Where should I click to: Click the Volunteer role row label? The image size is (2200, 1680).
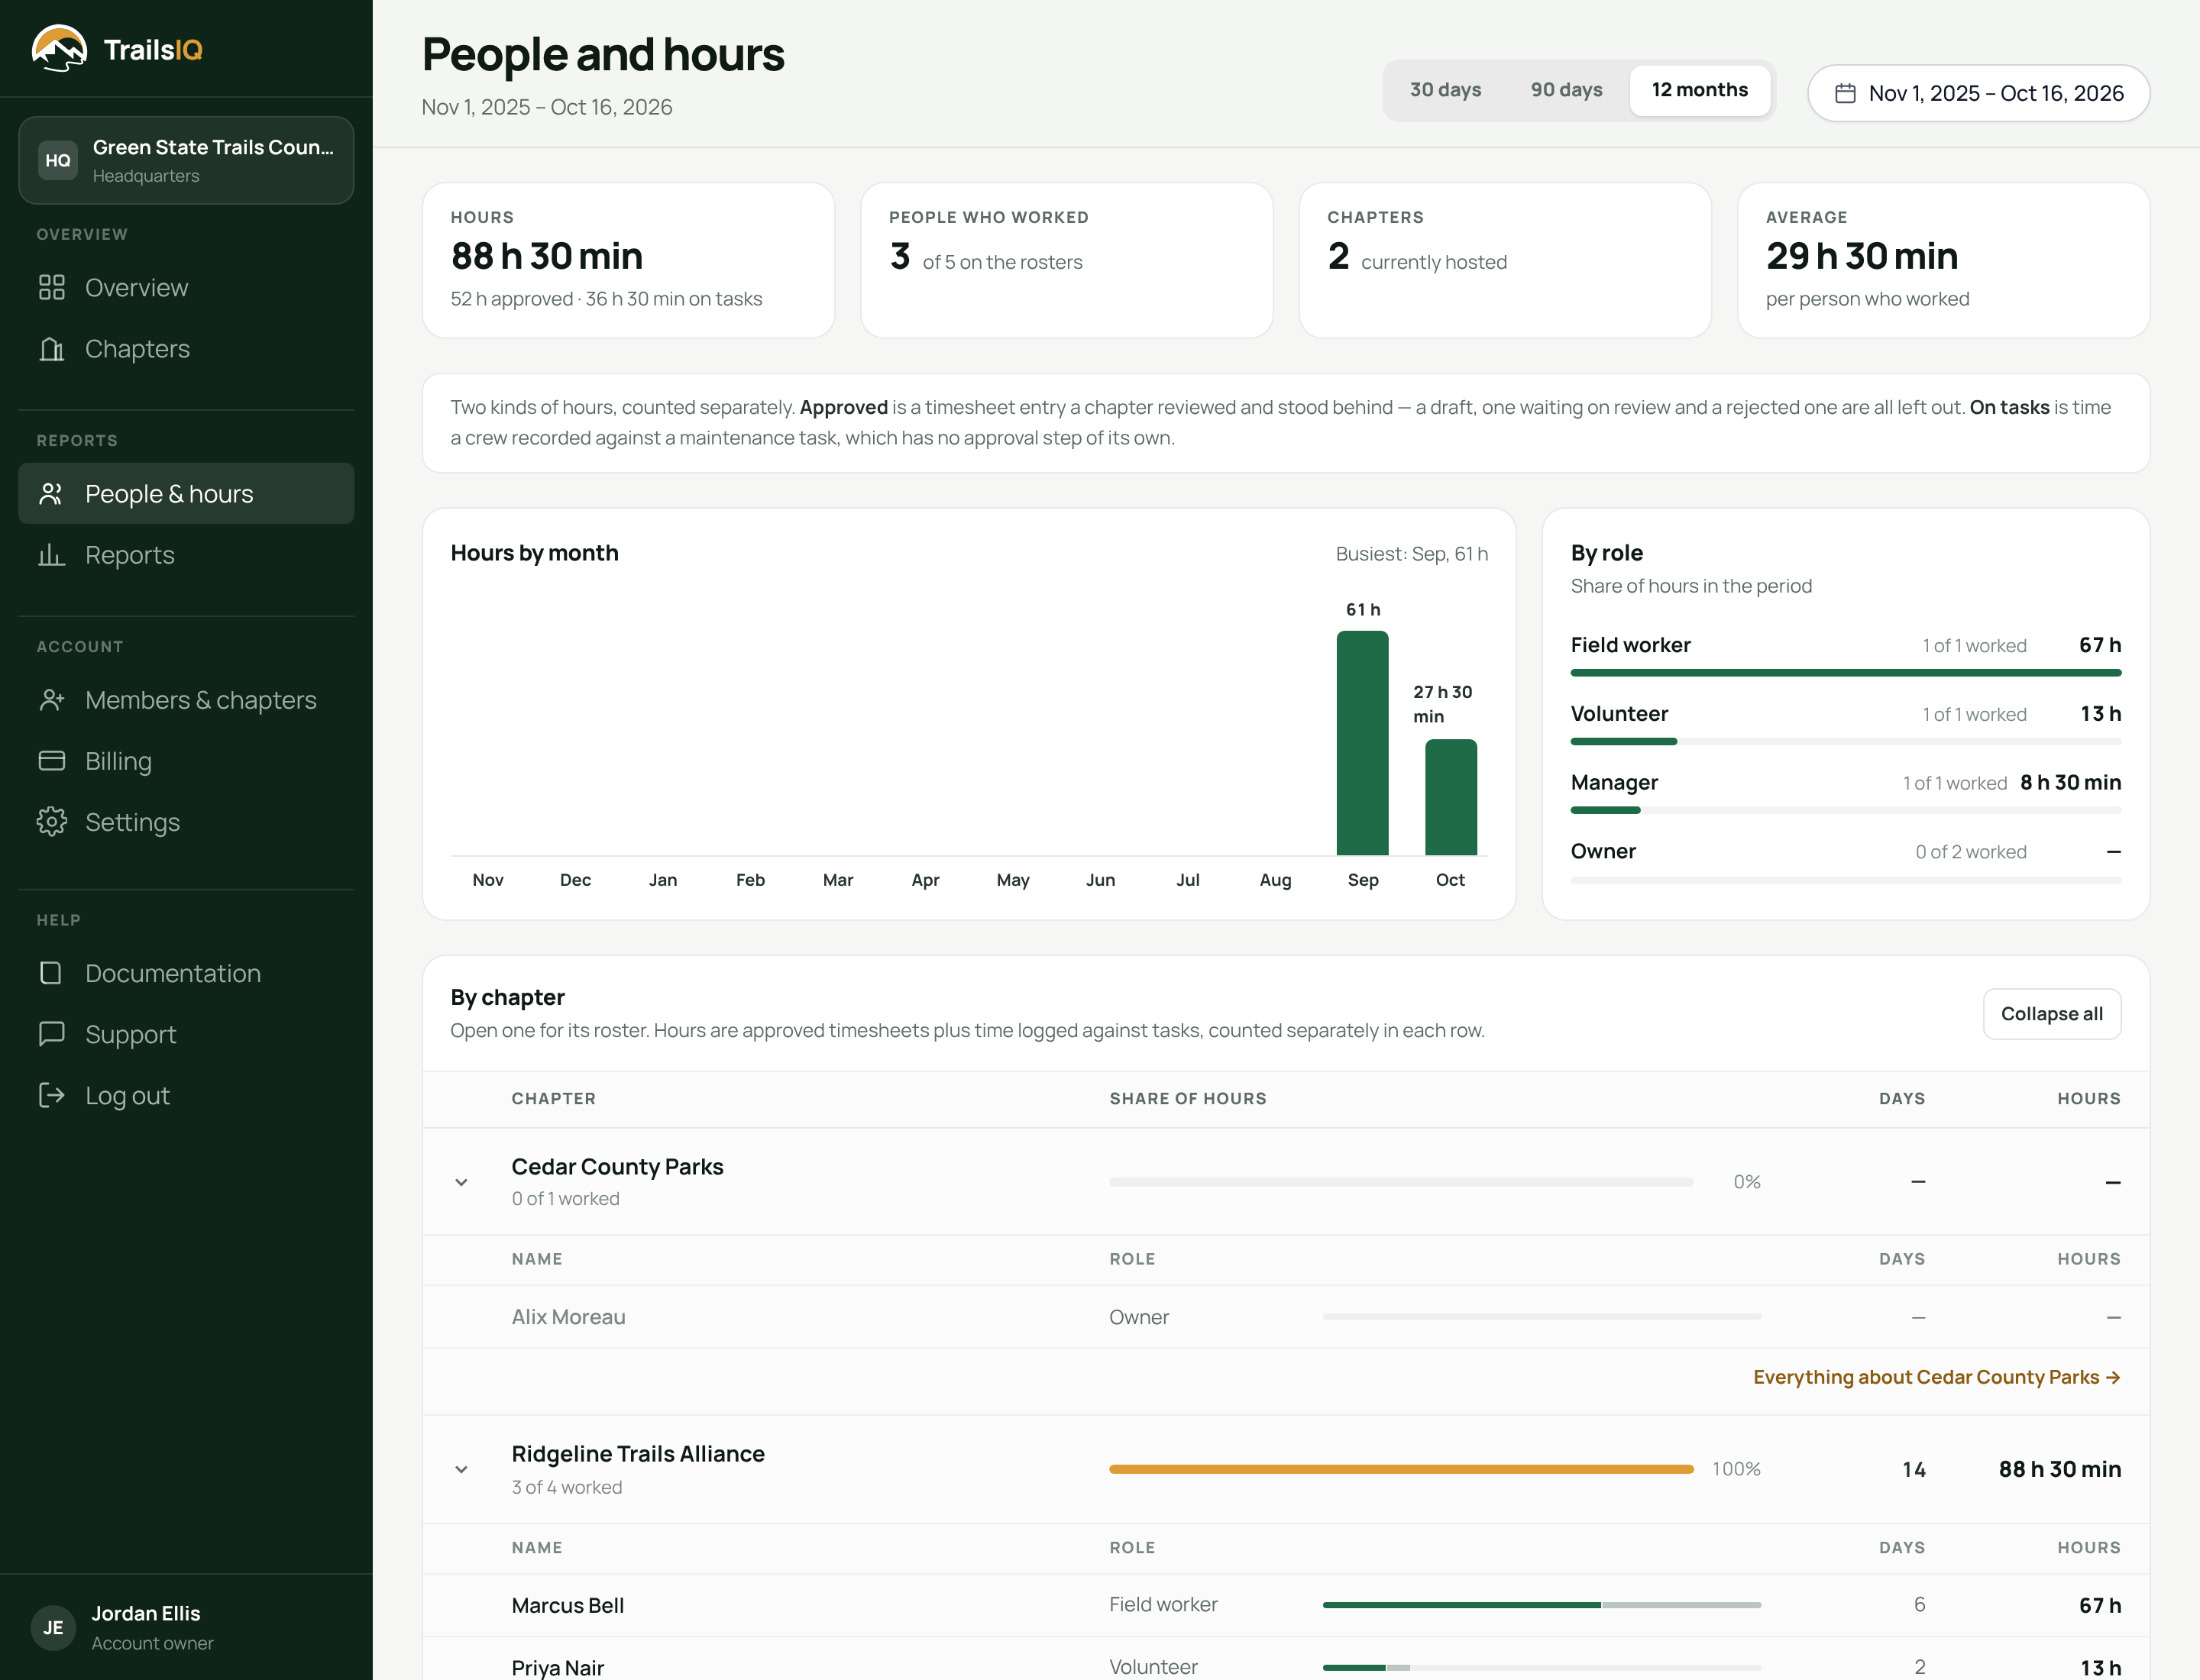click(x=1619, y=714)
